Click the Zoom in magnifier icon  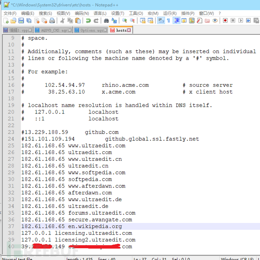[x=124, y=21]
